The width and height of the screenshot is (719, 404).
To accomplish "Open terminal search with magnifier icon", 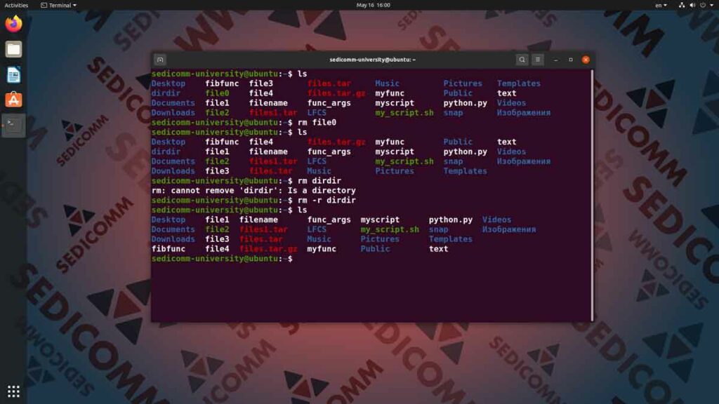I will 522,60.
